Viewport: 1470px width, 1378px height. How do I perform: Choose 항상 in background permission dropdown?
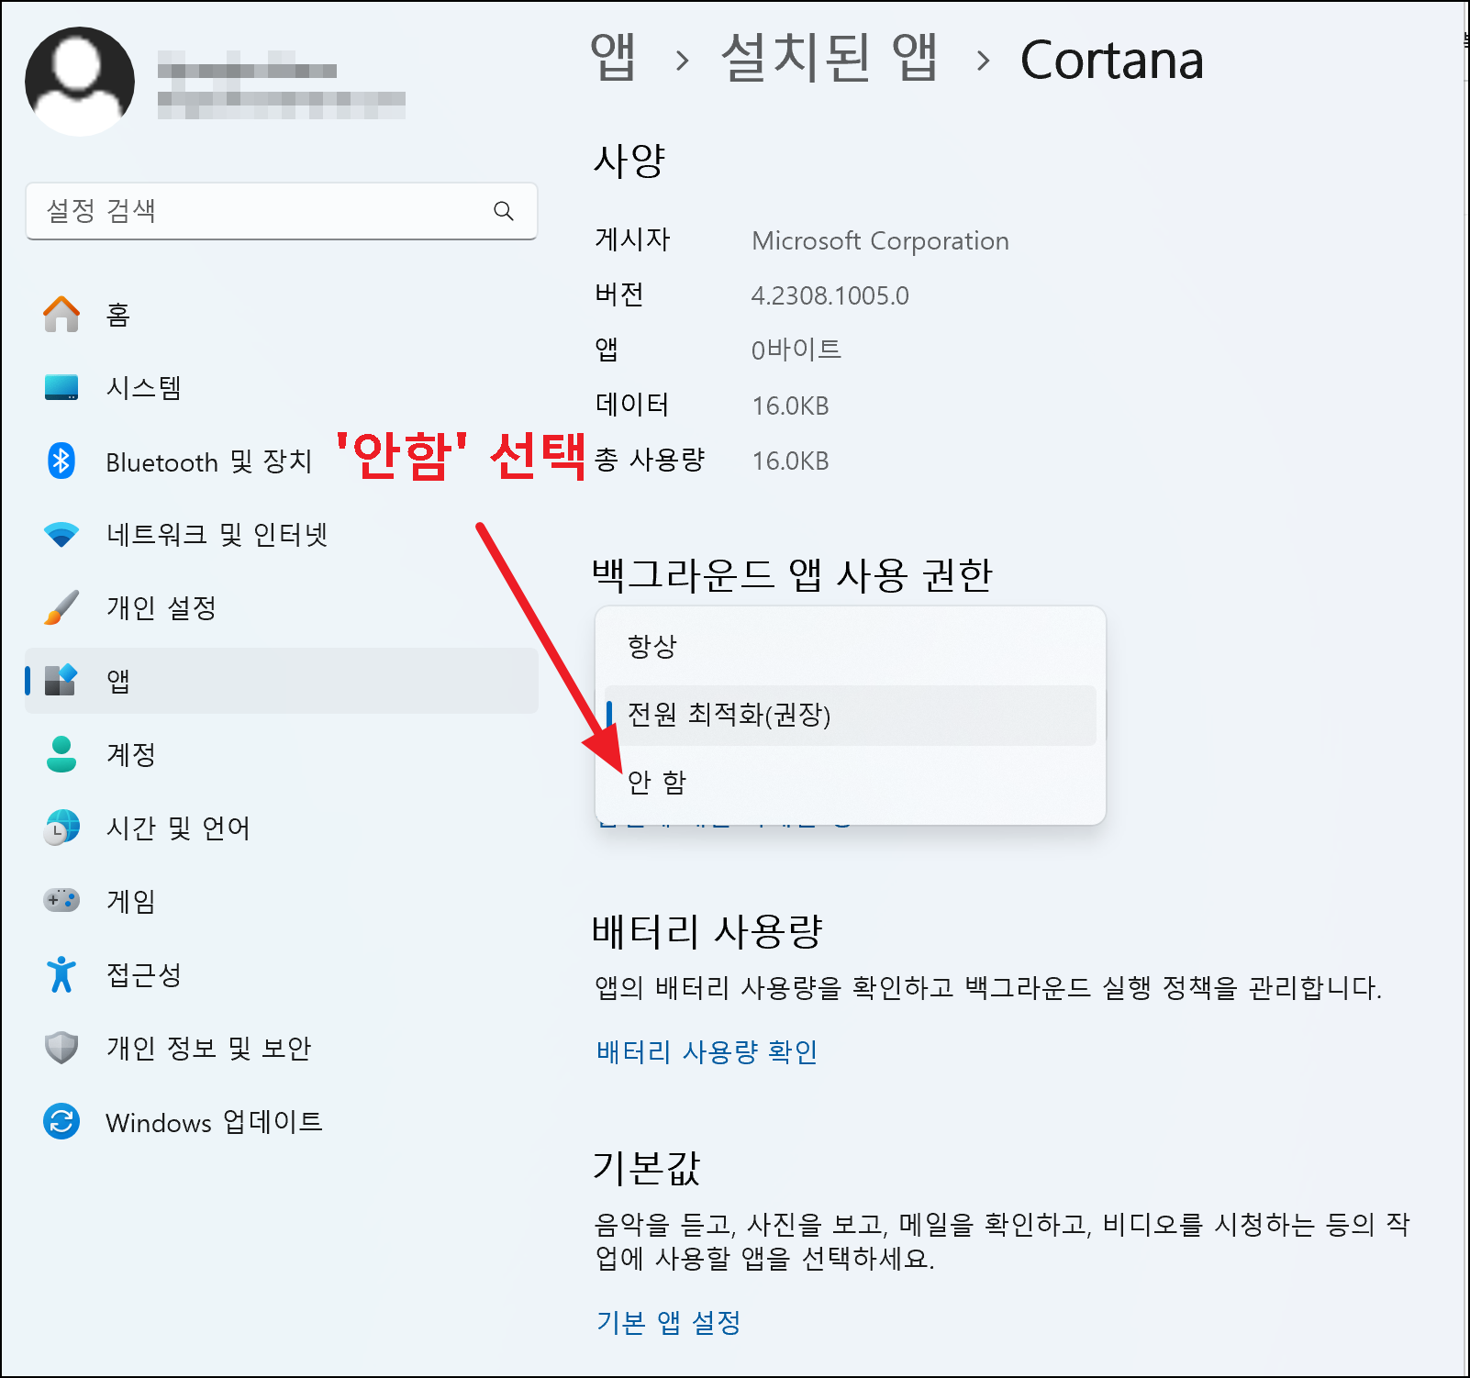[x=851, y=647]
